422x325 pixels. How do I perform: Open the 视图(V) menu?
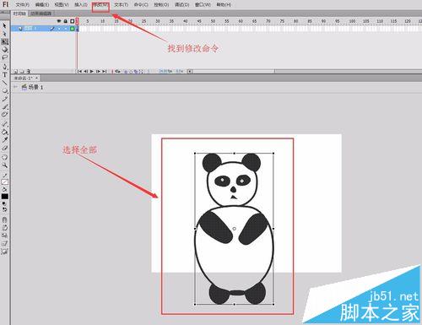pos(62,5)
